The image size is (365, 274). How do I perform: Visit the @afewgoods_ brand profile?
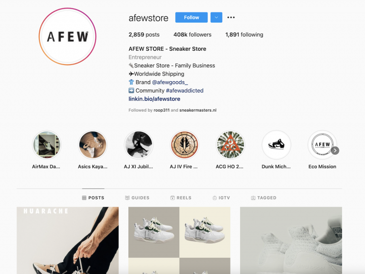point(170,82)
